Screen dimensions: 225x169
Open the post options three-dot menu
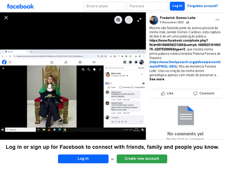point(217,20)
